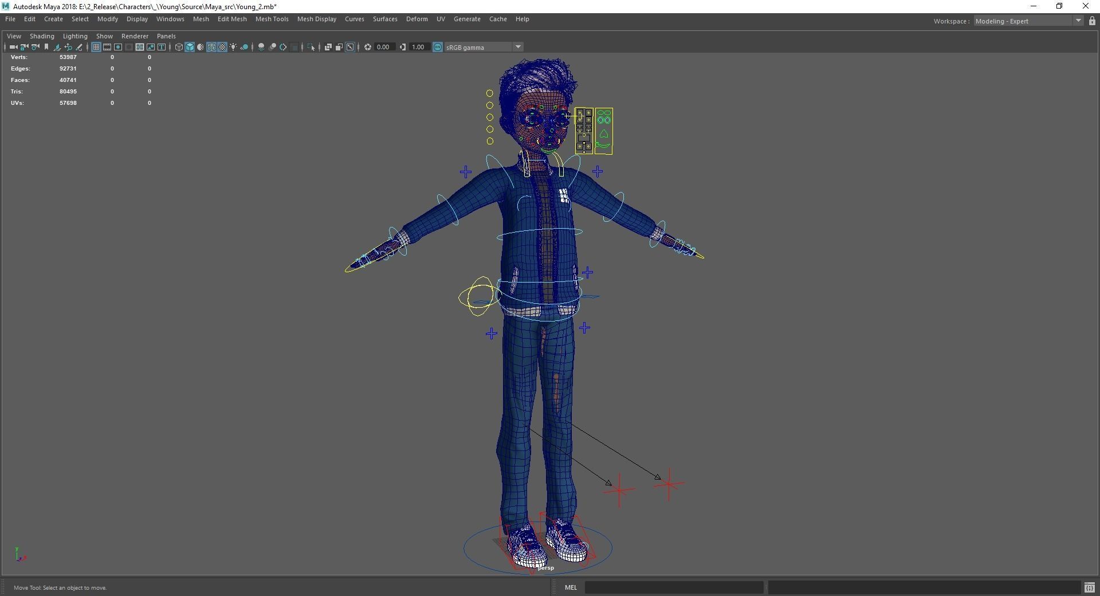The height and width of the screenshot is (596, 1100).
Task: Switch the MEL command line language
Action: click(x=571, y=587)
